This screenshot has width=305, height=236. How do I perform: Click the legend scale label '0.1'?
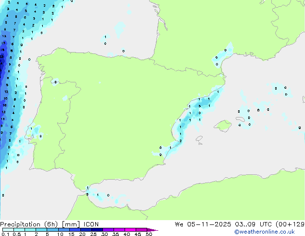tap(5, 234)
